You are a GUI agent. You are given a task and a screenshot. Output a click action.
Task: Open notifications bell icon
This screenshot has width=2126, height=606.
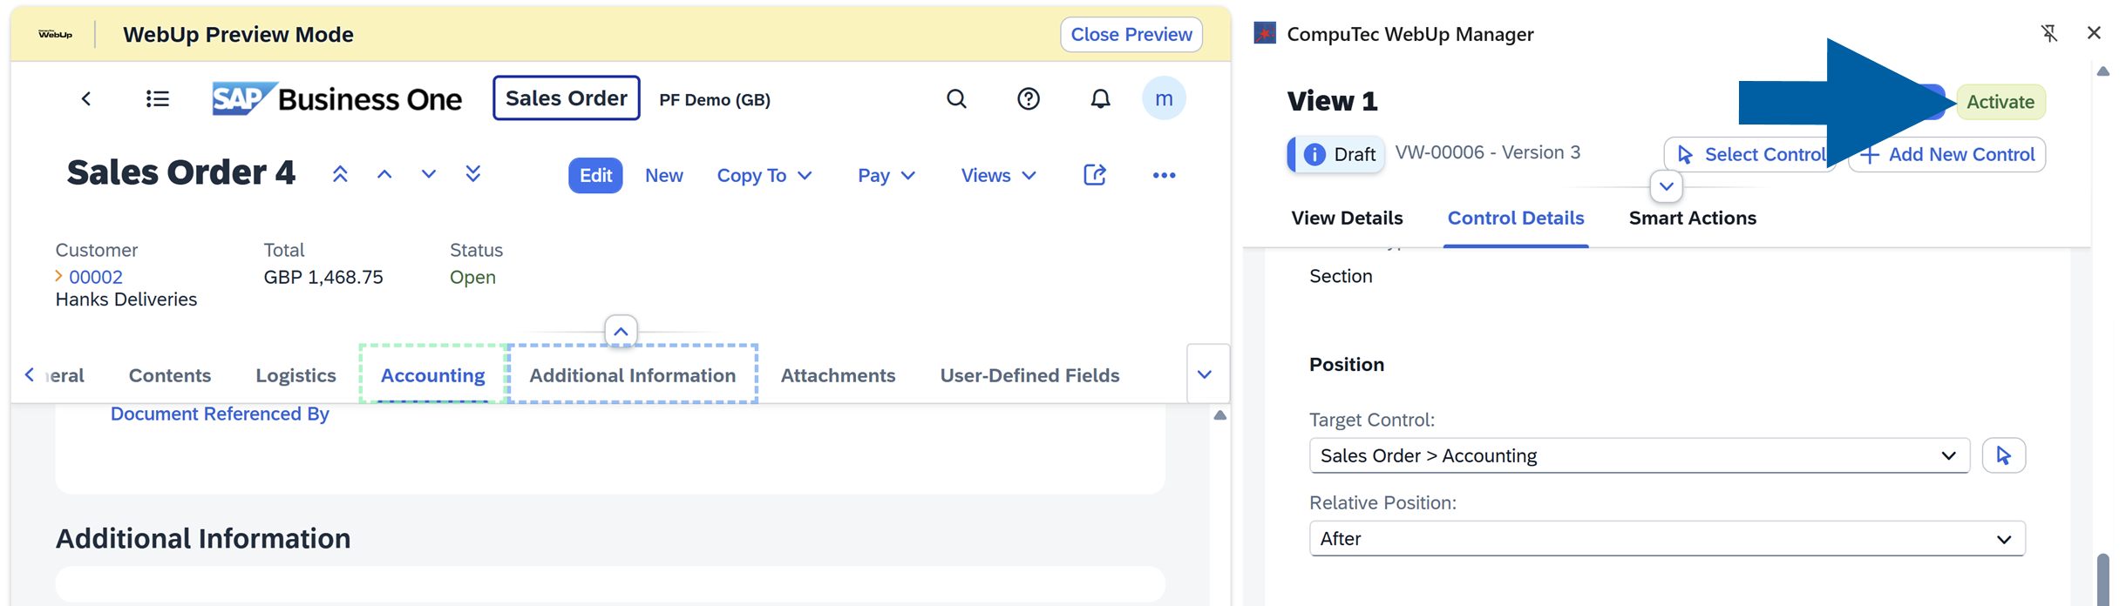pyautogui.click(x=1101, y=98)
